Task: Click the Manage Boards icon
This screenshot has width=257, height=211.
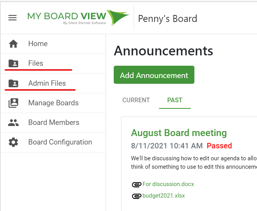Action: click(x=13, y=103)
